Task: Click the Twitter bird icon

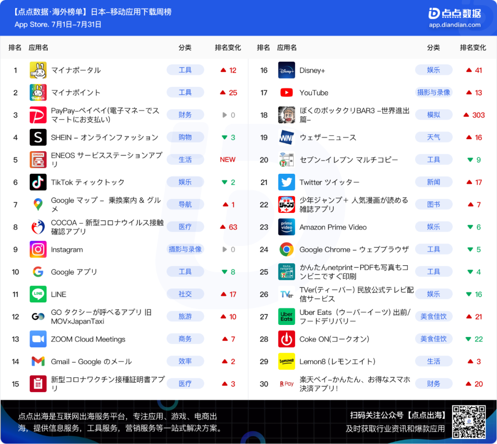Action: (287, 182)
